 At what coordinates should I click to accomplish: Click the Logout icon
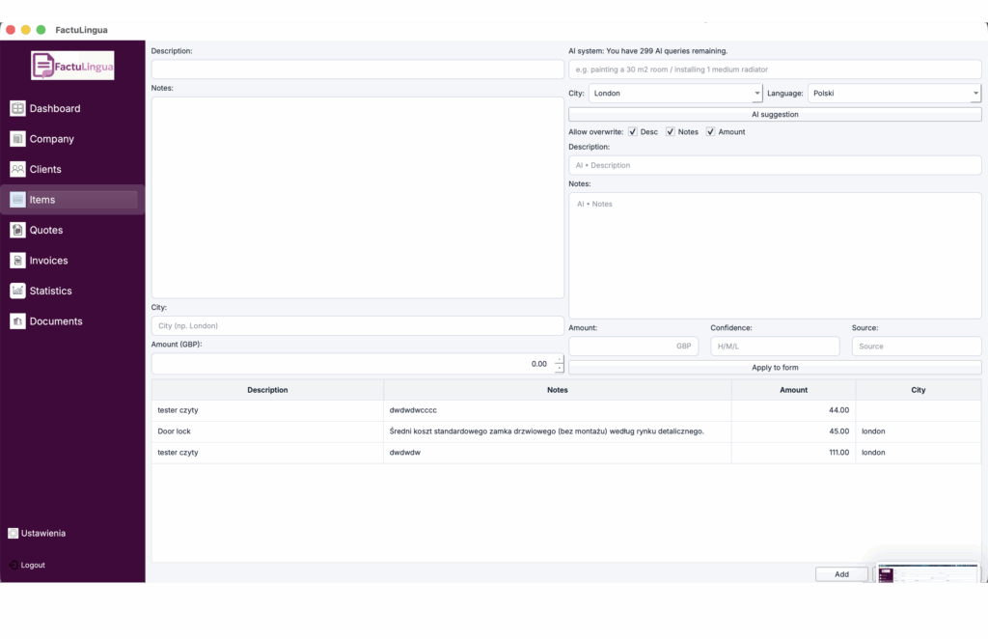pos(13,565)
